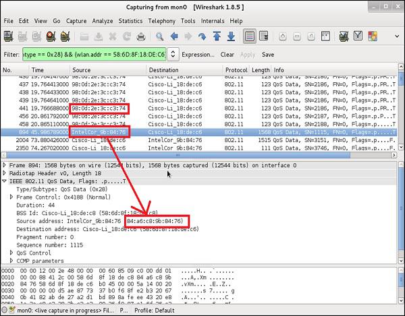Jump to the first packet
The height and width of the screenshot is (316, 405).
click(217, 36)
